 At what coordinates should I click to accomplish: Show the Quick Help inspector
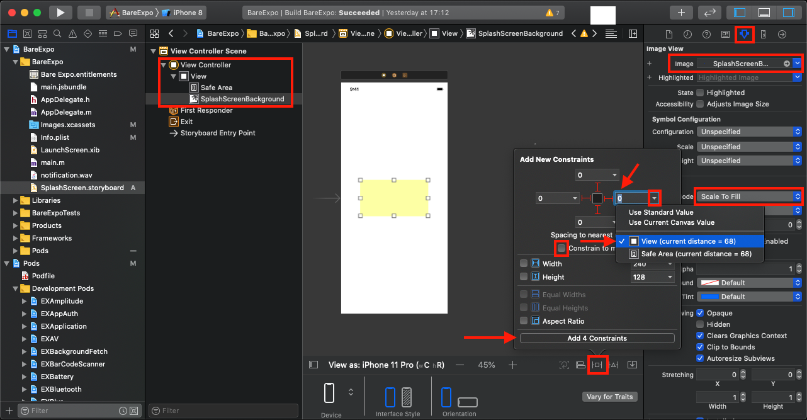pos(707,34)
